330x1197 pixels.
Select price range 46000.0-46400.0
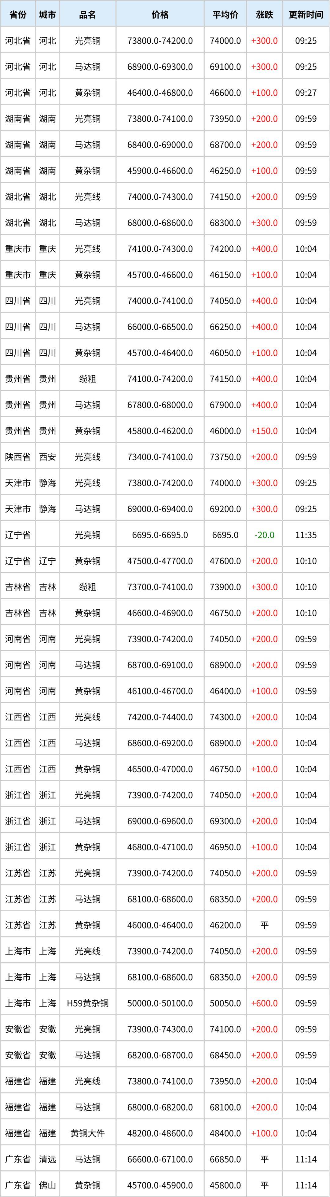click(160, 926)
